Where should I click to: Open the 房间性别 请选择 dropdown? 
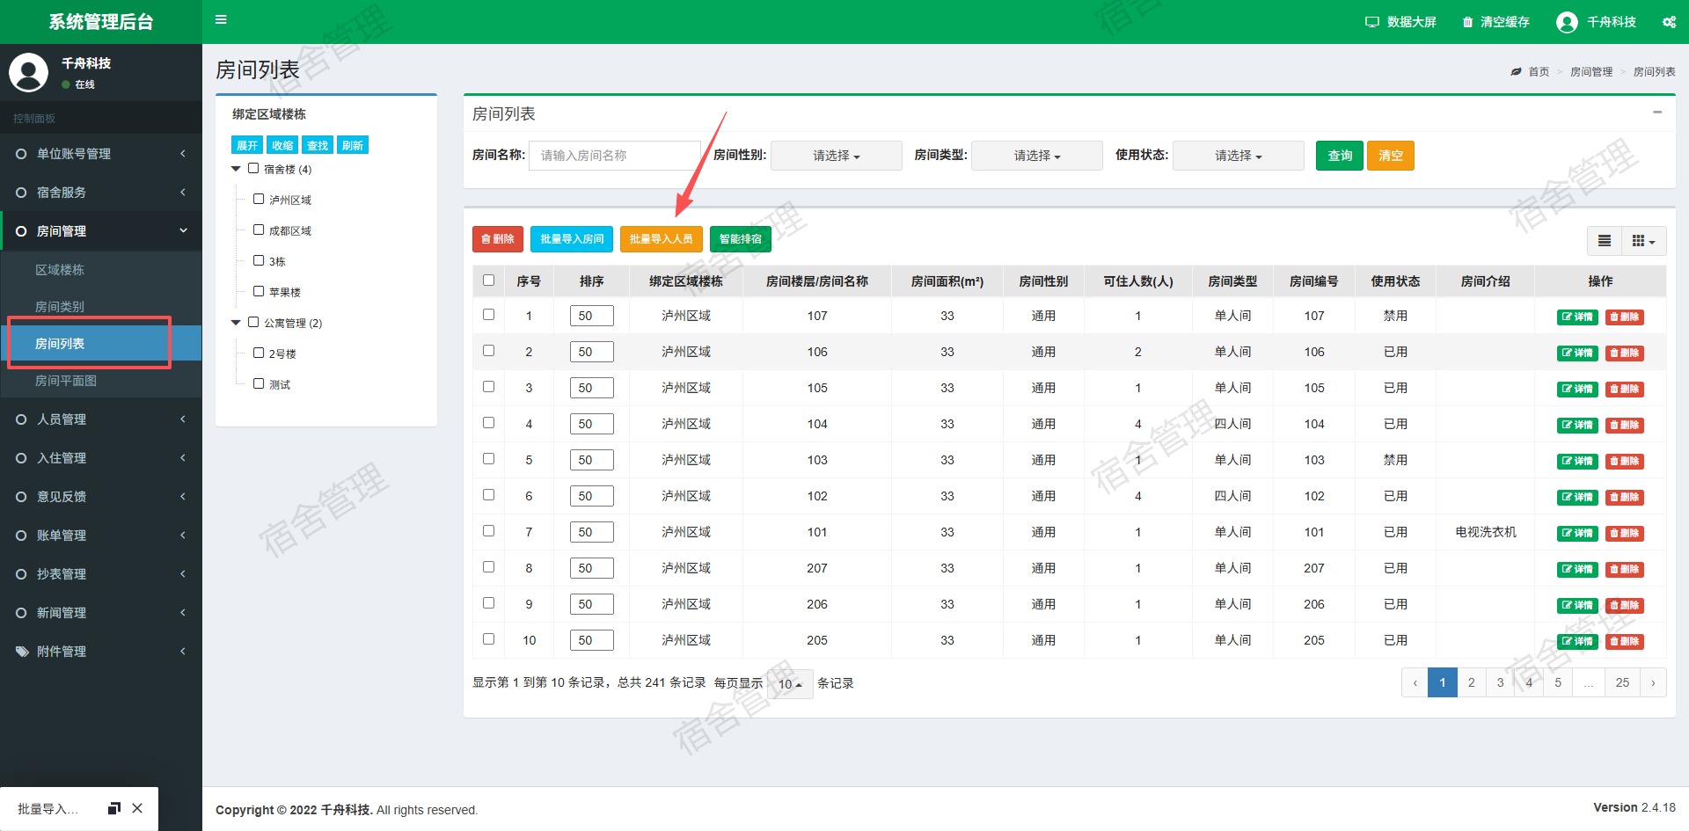click(x=837, y=156)
